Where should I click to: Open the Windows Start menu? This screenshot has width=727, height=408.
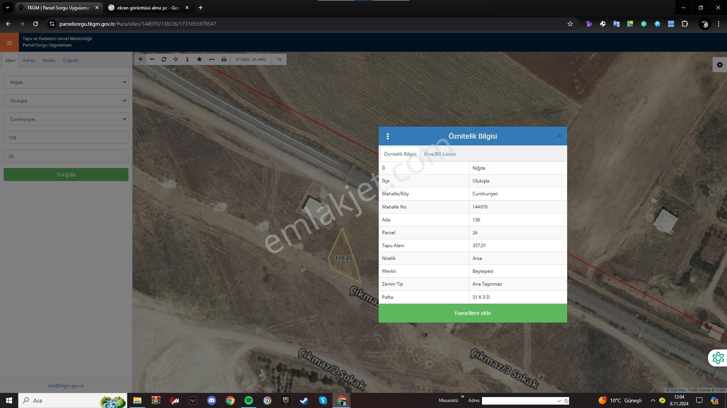click(9, 400)
